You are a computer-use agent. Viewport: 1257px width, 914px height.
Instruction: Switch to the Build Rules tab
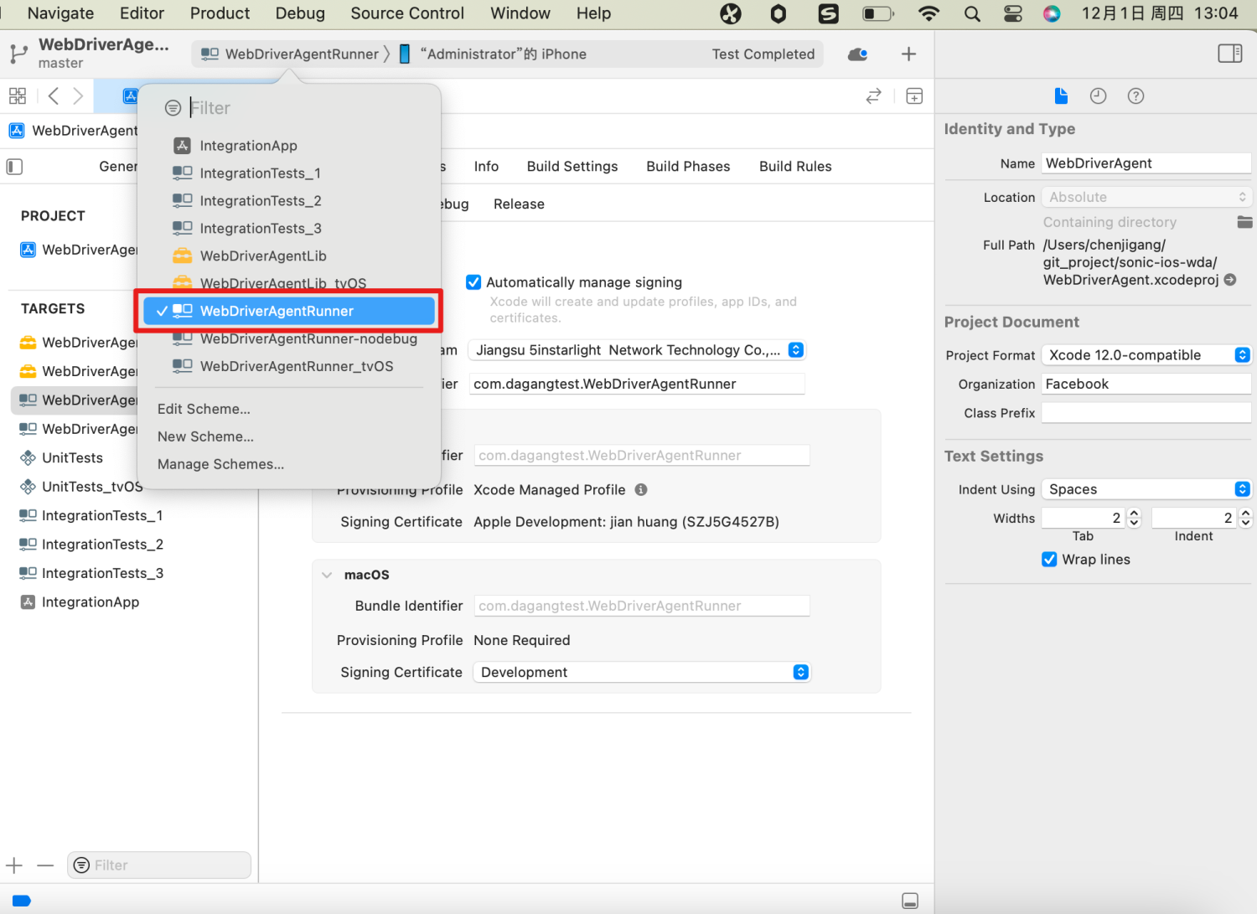(795, 167)
